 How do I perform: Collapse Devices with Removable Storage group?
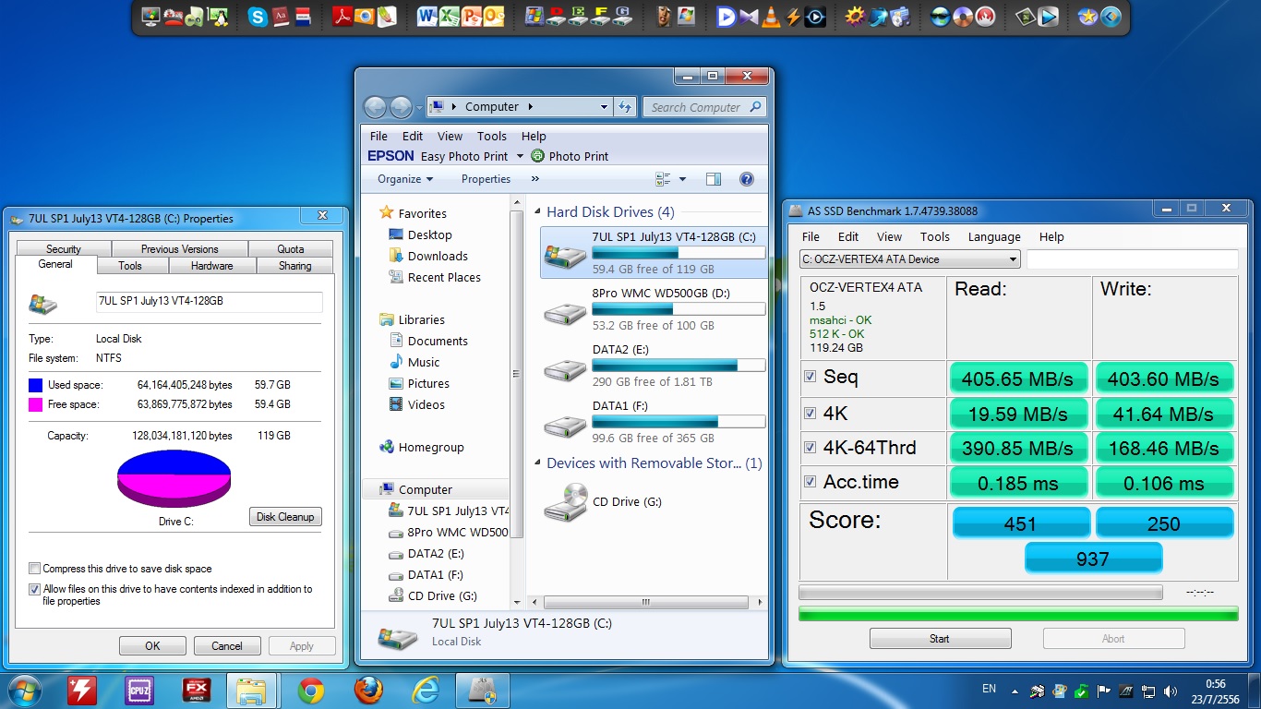click(x=539, y=463)
